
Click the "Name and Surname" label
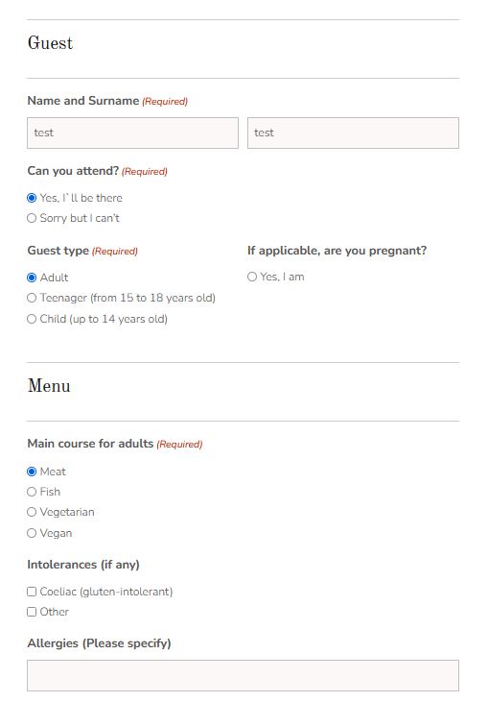83,101
